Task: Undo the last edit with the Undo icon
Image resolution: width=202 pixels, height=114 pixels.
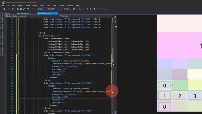Action: (28, 9)
